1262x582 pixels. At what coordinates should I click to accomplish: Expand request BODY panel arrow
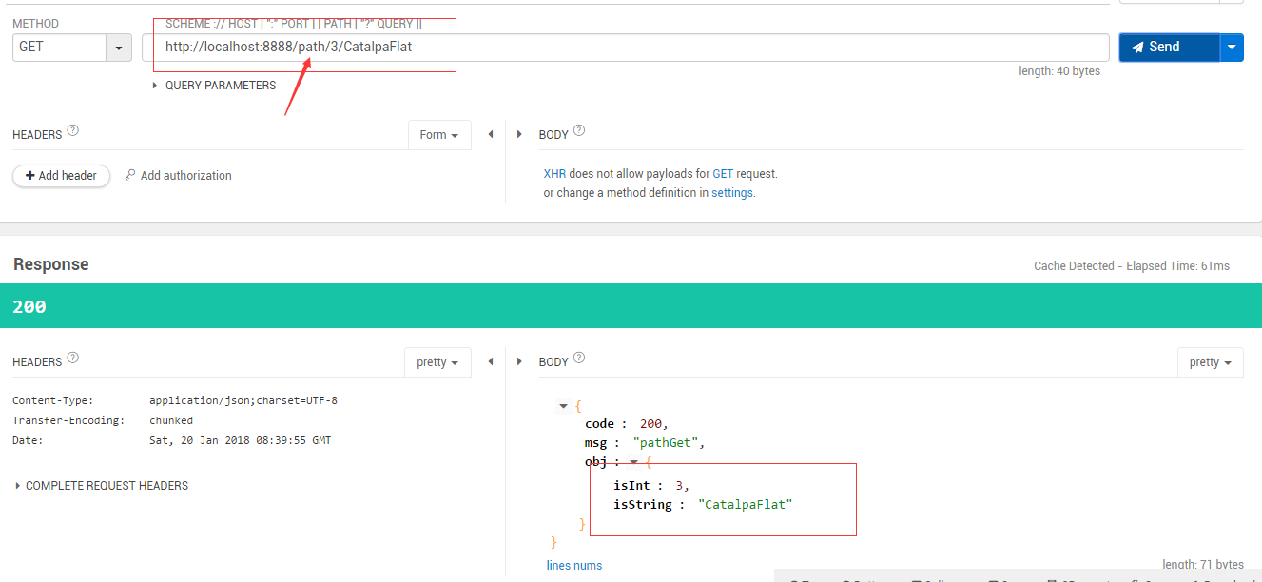point(519,135)
